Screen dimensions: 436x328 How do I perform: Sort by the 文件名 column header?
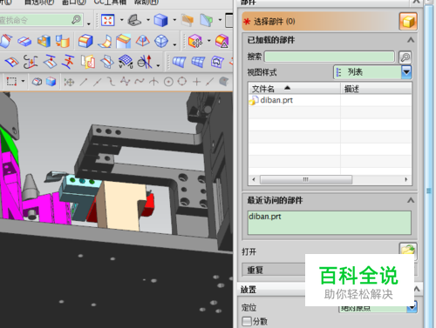[294, 88]
